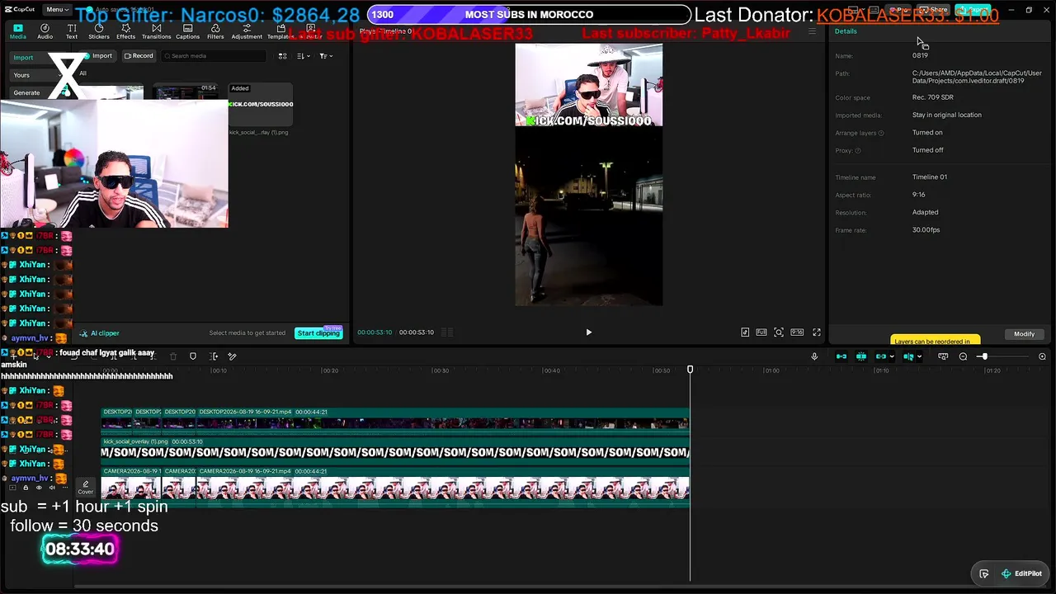Screen dimensions: 1056x594
Task: Open the linkage options dropdown arrow
Action: (x=892, y=356)
